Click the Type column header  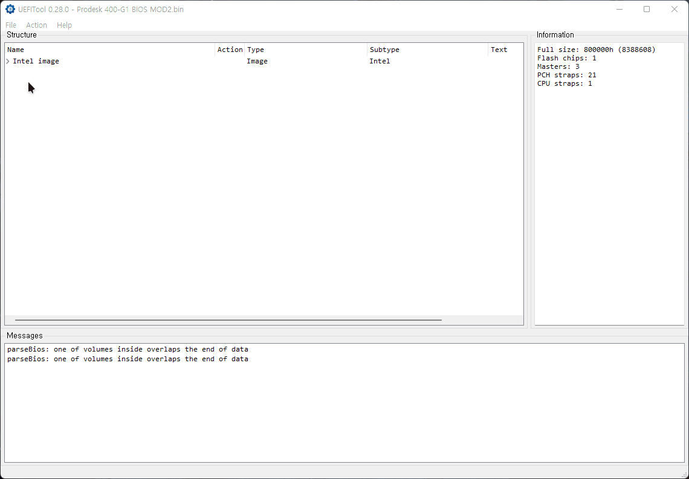click(x=306, y=50)
